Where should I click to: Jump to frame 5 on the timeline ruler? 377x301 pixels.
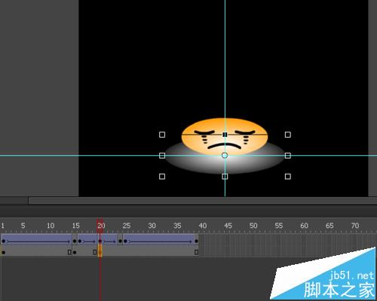(x=23, y=225)
